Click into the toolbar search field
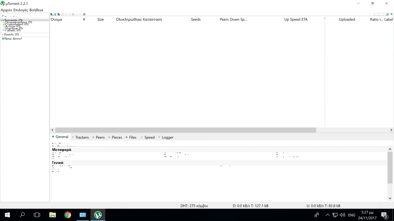394x221 pixels. pyautogui.click(x=380, y=14)
